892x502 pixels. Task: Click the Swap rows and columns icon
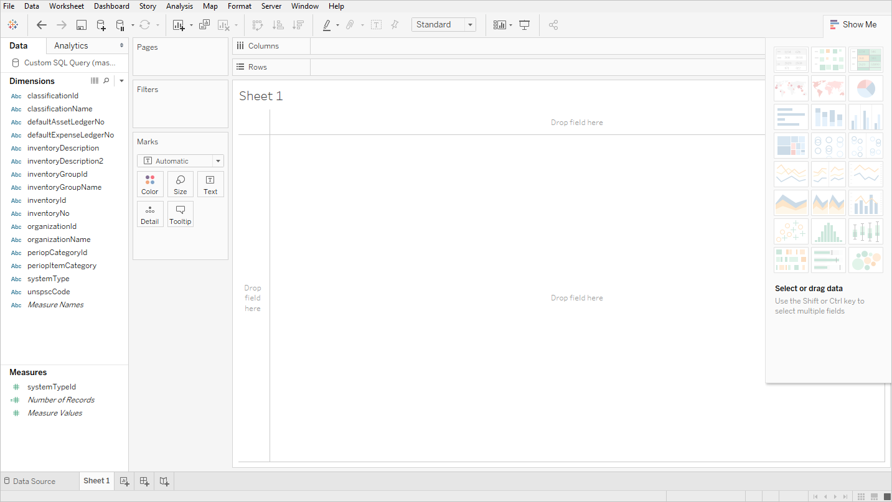(x=258, y=25)
